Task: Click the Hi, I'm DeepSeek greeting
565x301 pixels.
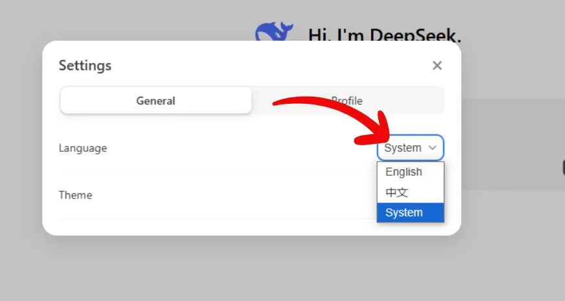Action: click(x=385, y=34)
